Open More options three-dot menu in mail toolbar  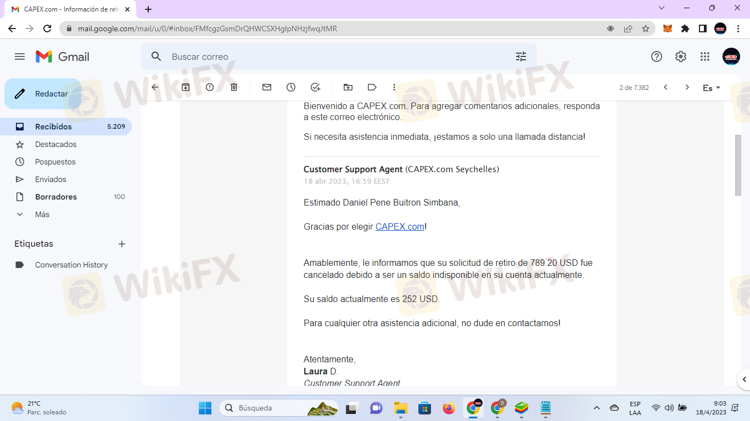point(394,87)
